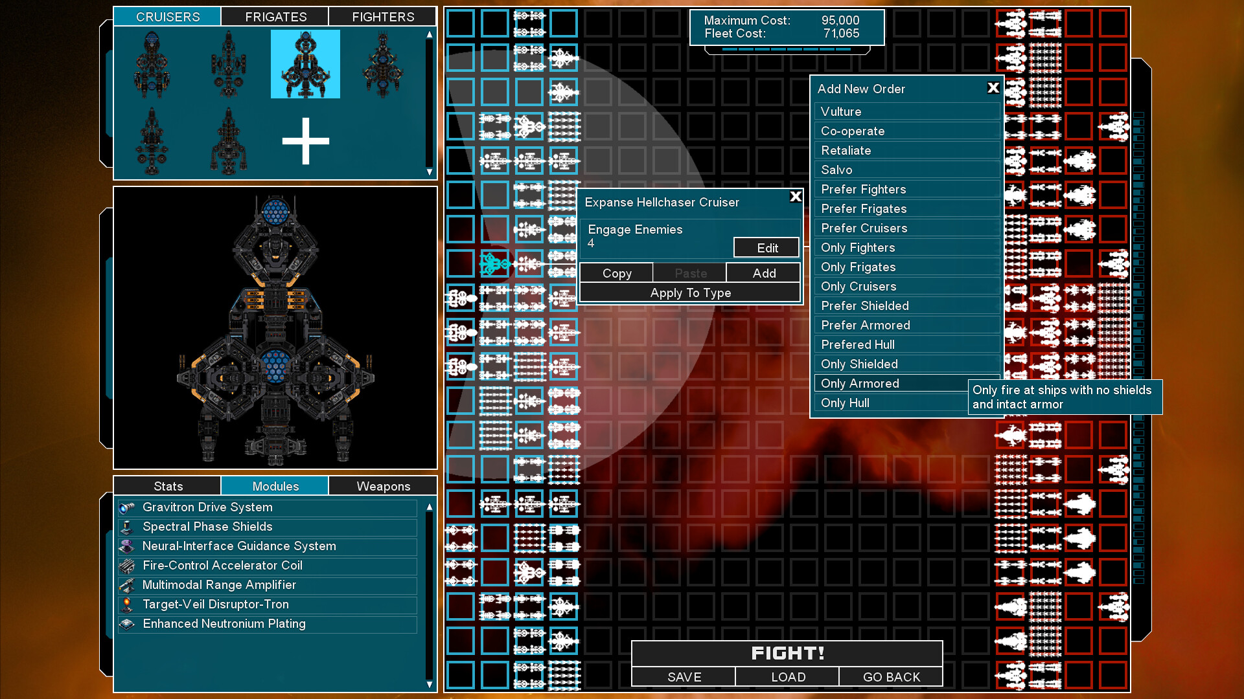Image resolution: width=1244 pixels, height=699 pixels.
Task: Select the Enhanced Neutronium Plating icon
Action: [128, 624]
